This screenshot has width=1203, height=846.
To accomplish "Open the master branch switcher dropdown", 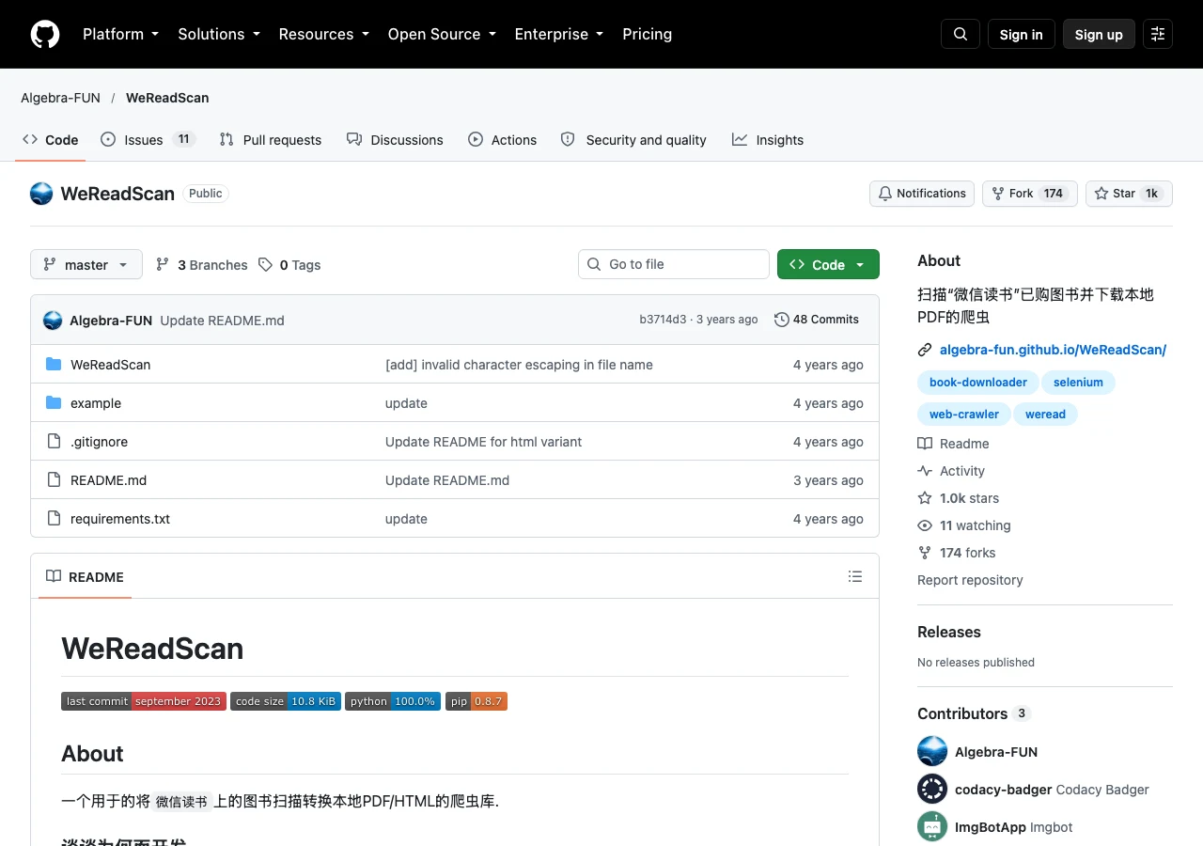I will (86, 264).
